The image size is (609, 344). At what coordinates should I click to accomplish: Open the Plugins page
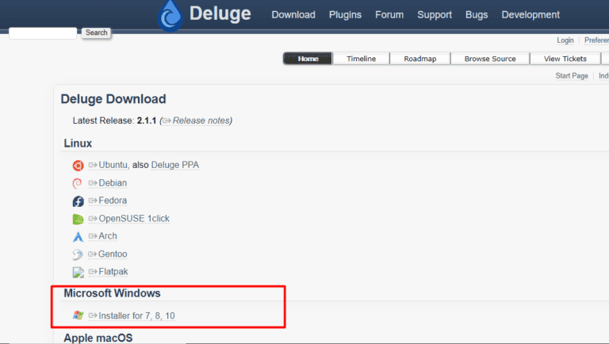tap(345, 15)
